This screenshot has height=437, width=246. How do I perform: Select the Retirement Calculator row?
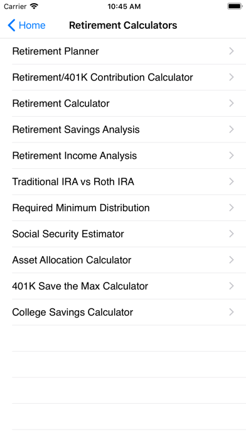[123, 104]
